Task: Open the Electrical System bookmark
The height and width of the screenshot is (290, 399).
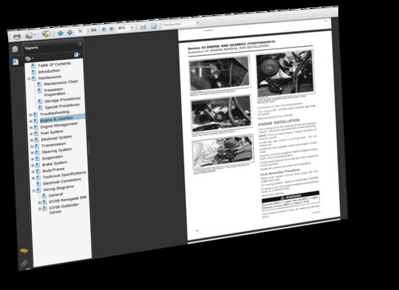Action: [x=57, y=138]
